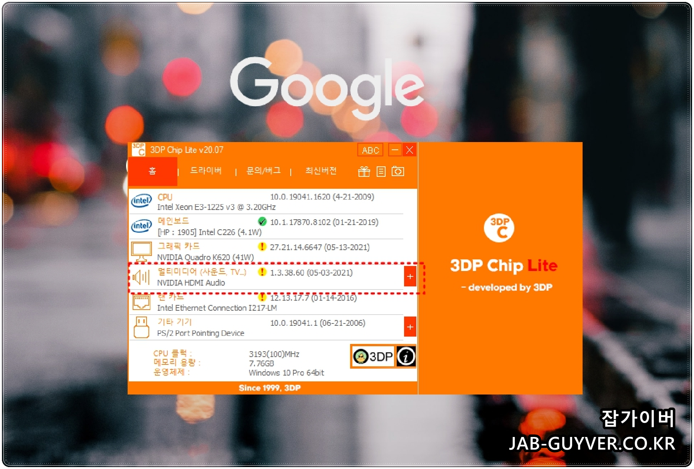Click the 7.76GB memory value
The width and height of the screenshot is (694, 469).
(261, 364)
